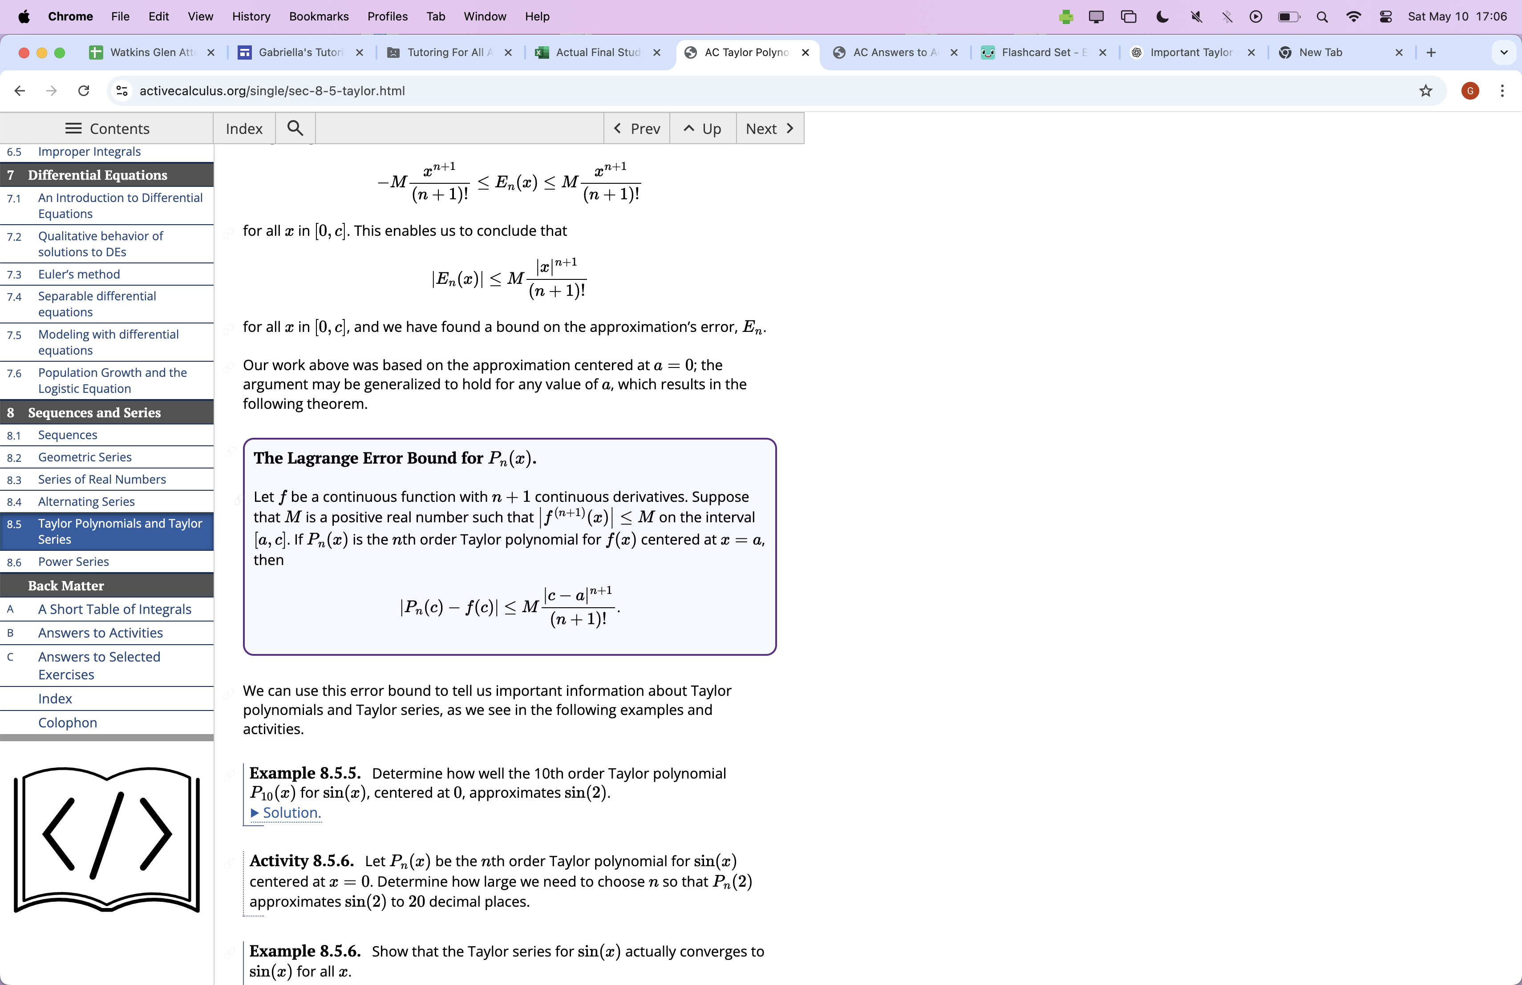Viewport: 1522px width, 985px height.
Task: Open An Introduction to Differential Equations
Action: tap(120, 206)
